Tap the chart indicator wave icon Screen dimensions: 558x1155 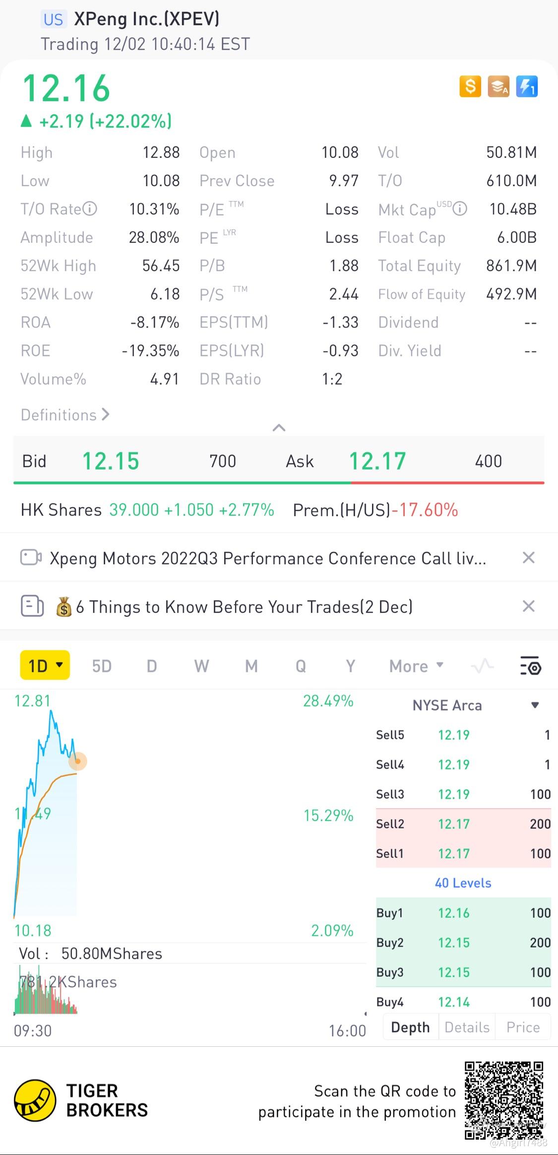[x=482, y=666]
